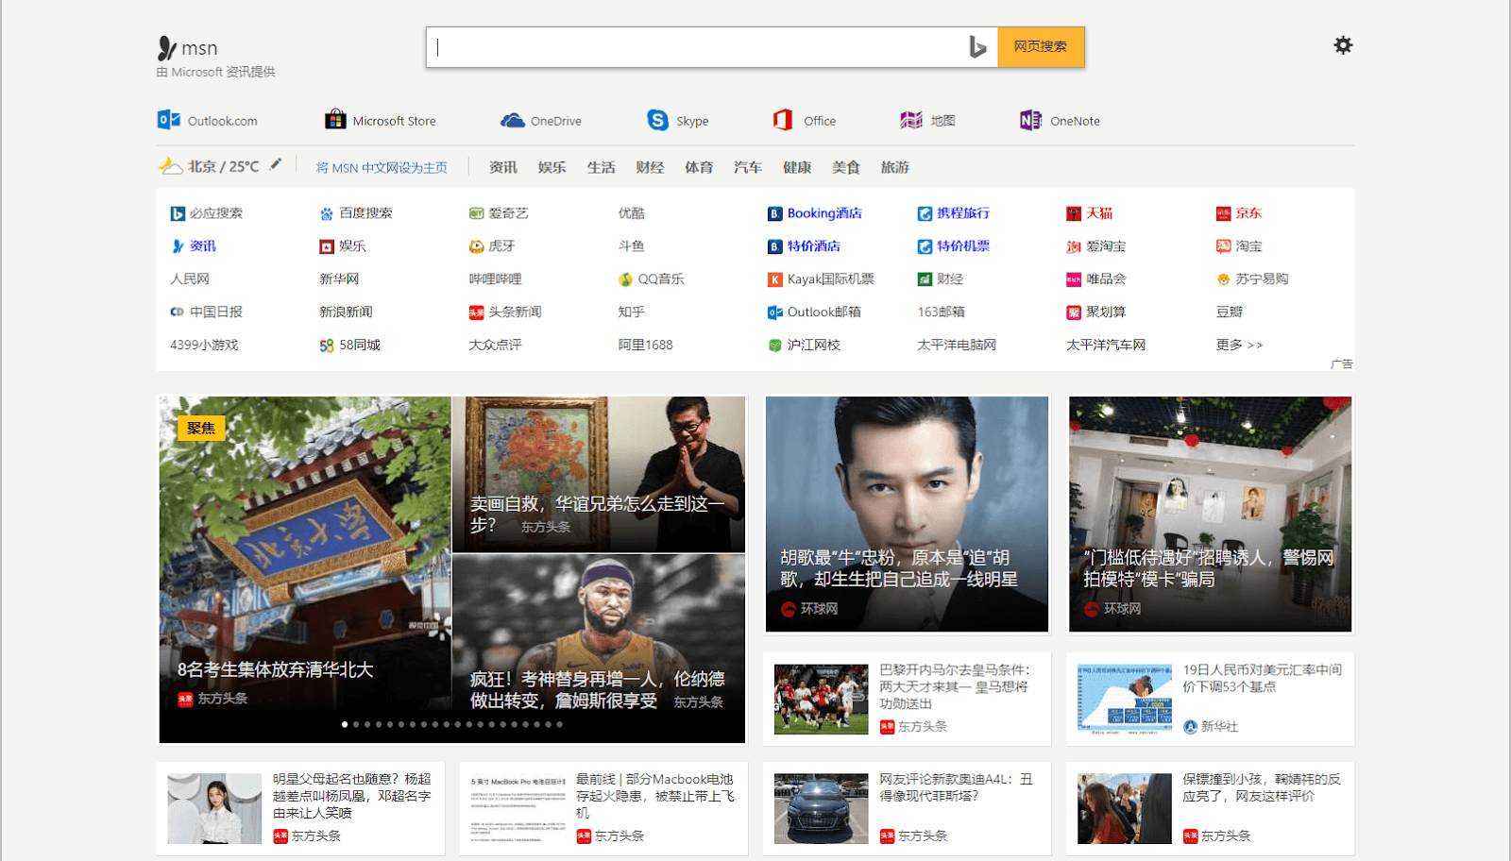Open the 哔哩哔哩 link
The width and height of the screenshot is (1511, 861).
(x=495, y=279)
